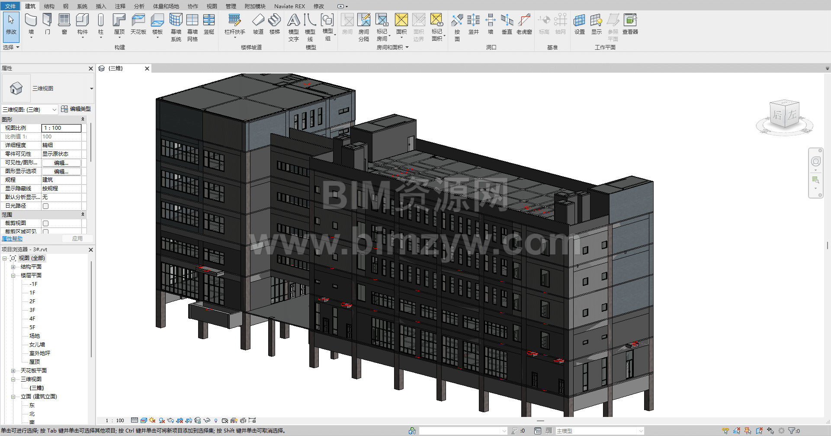
Task: Click the View Scale 1 : 100 field
Action: [x=61, y=128]
